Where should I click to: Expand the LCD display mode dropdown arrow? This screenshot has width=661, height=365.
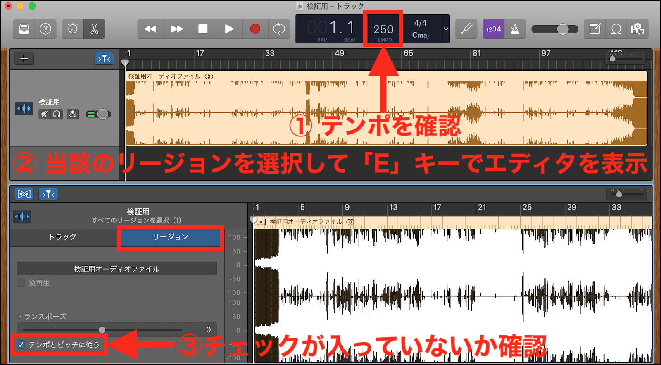click(446, 29)
